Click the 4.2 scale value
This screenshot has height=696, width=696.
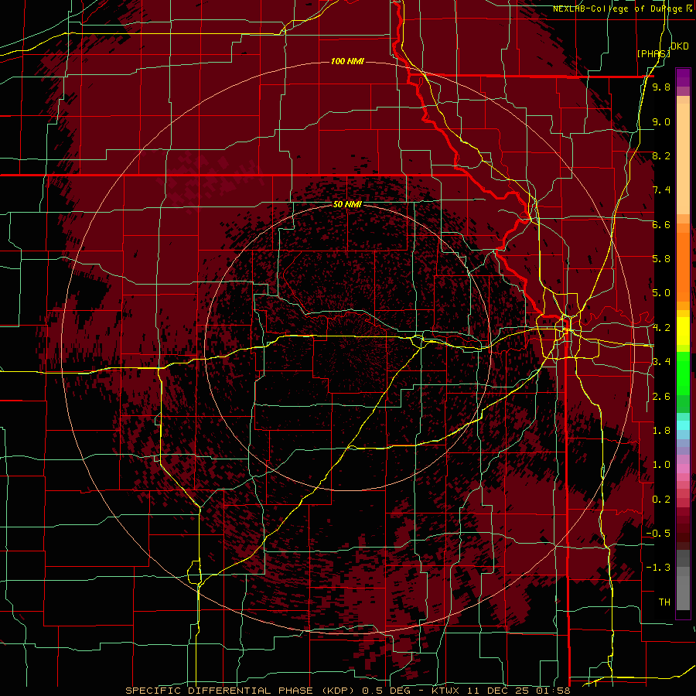(x=661, y=328)
